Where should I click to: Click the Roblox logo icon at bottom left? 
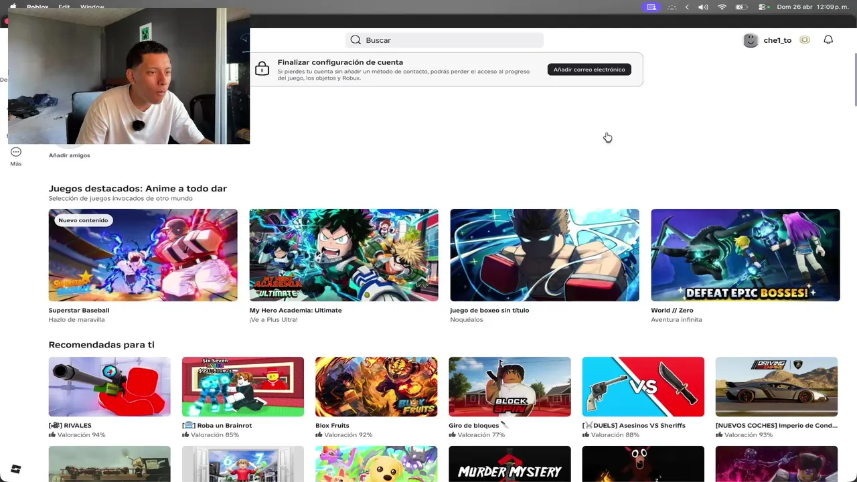tap(15, 469)
